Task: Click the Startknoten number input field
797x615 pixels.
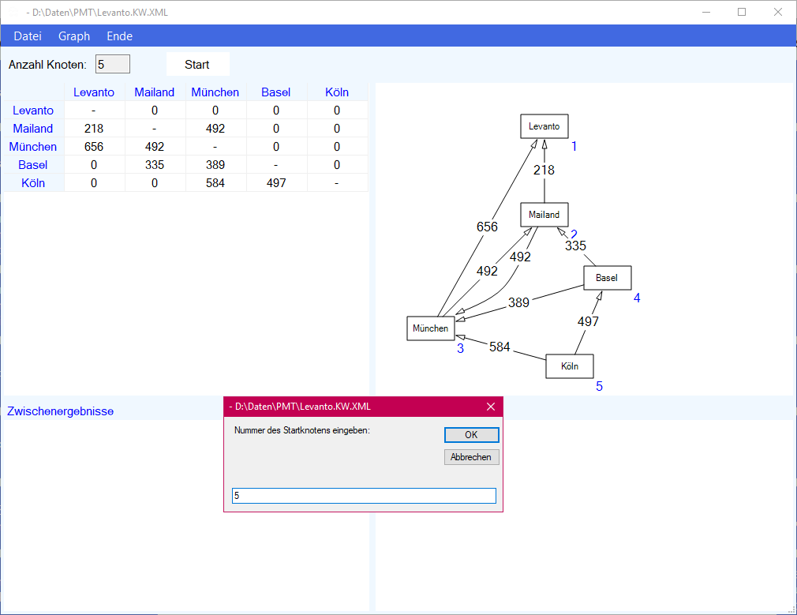Action: coord(364,496)
